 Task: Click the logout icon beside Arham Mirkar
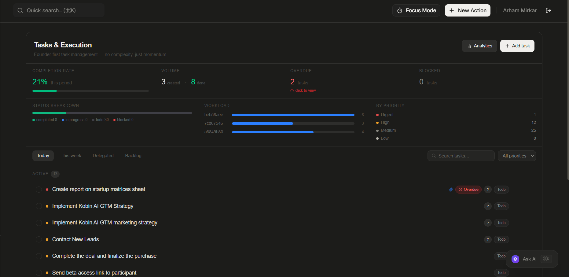(549, 10)
